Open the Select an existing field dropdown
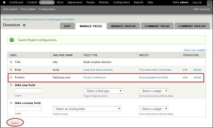The width and height of the screenshot is (213, 128). [x=87, y=109]
